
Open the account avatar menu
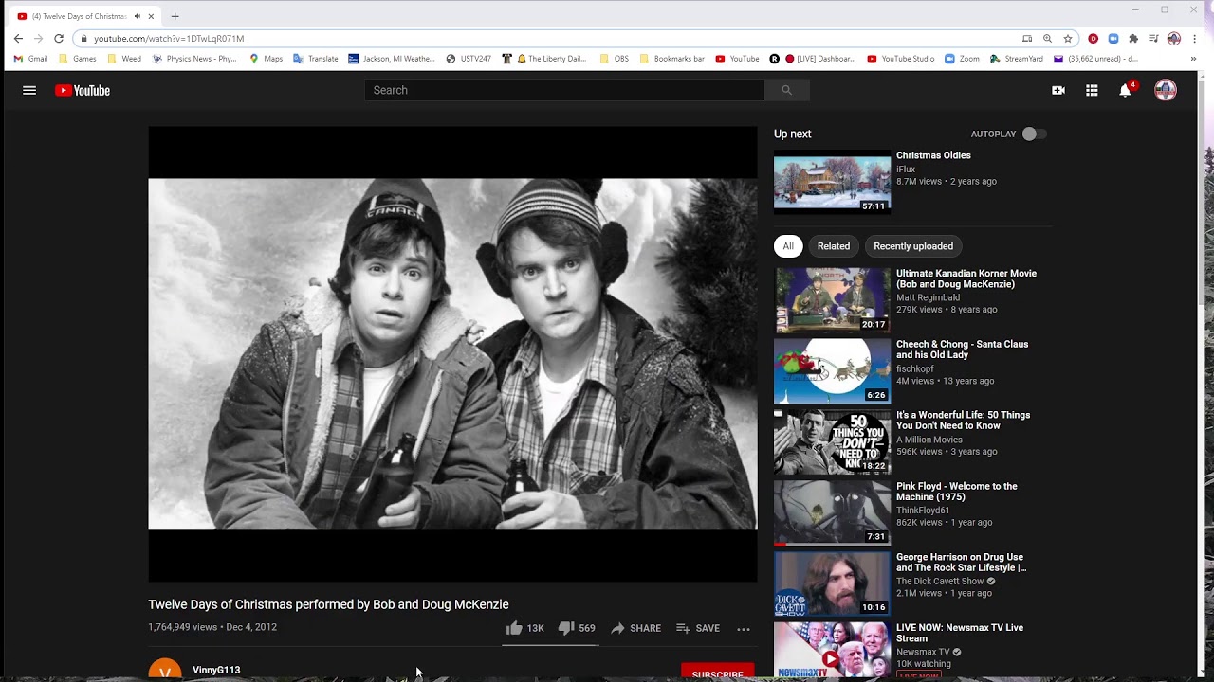click(x=1166, y=90)
